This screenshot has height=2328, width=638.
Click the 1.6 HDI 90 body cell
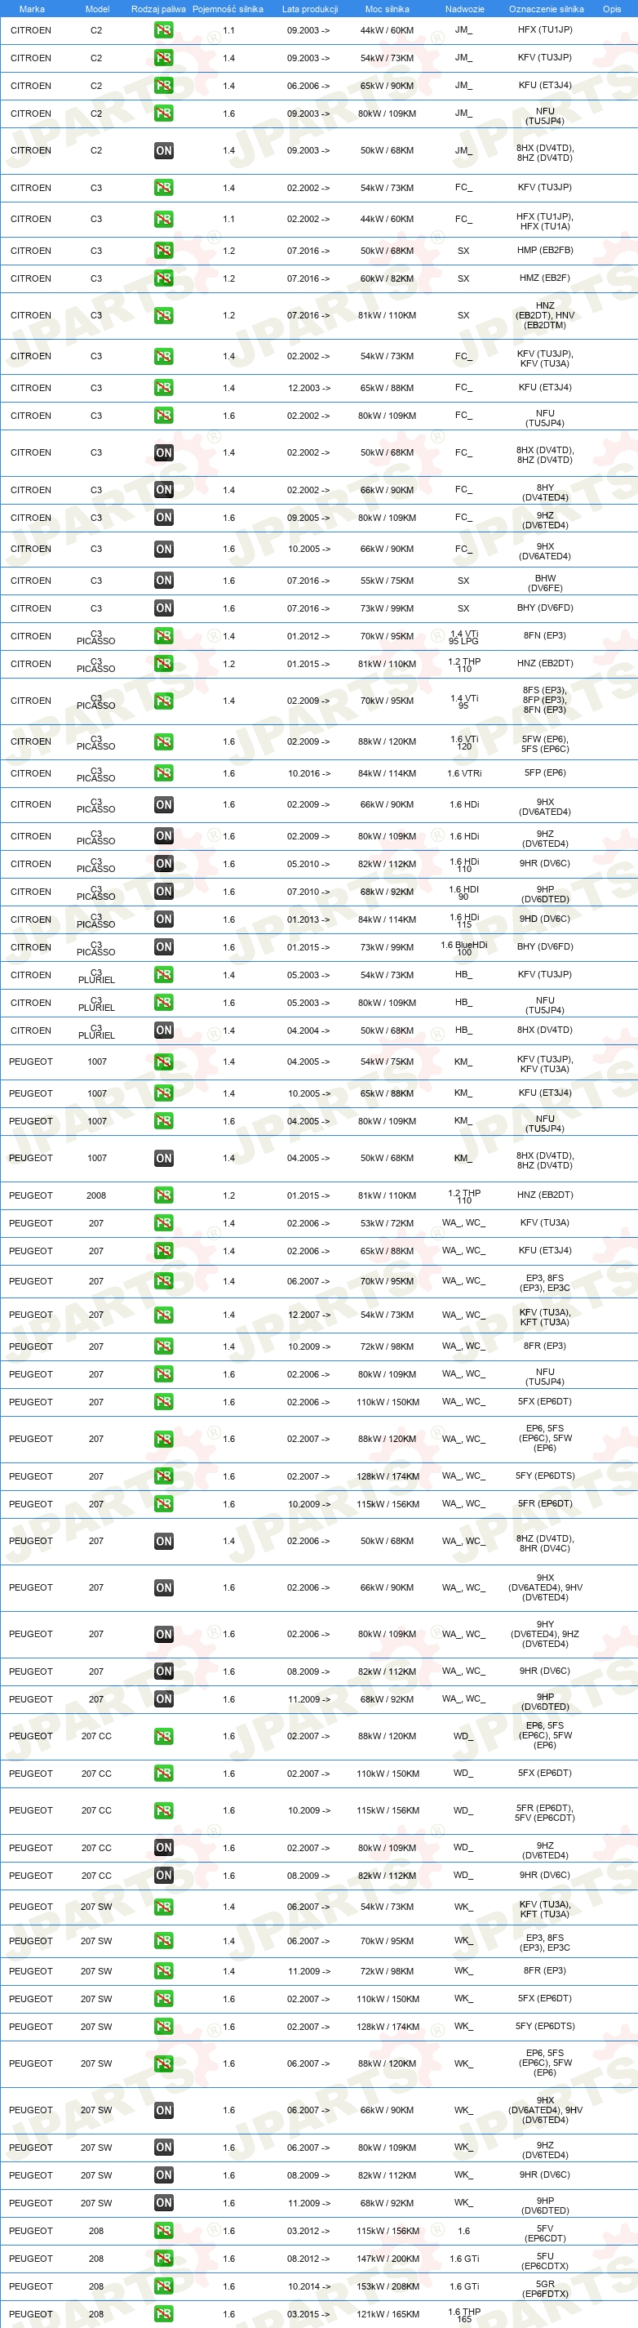pos(464,892)
